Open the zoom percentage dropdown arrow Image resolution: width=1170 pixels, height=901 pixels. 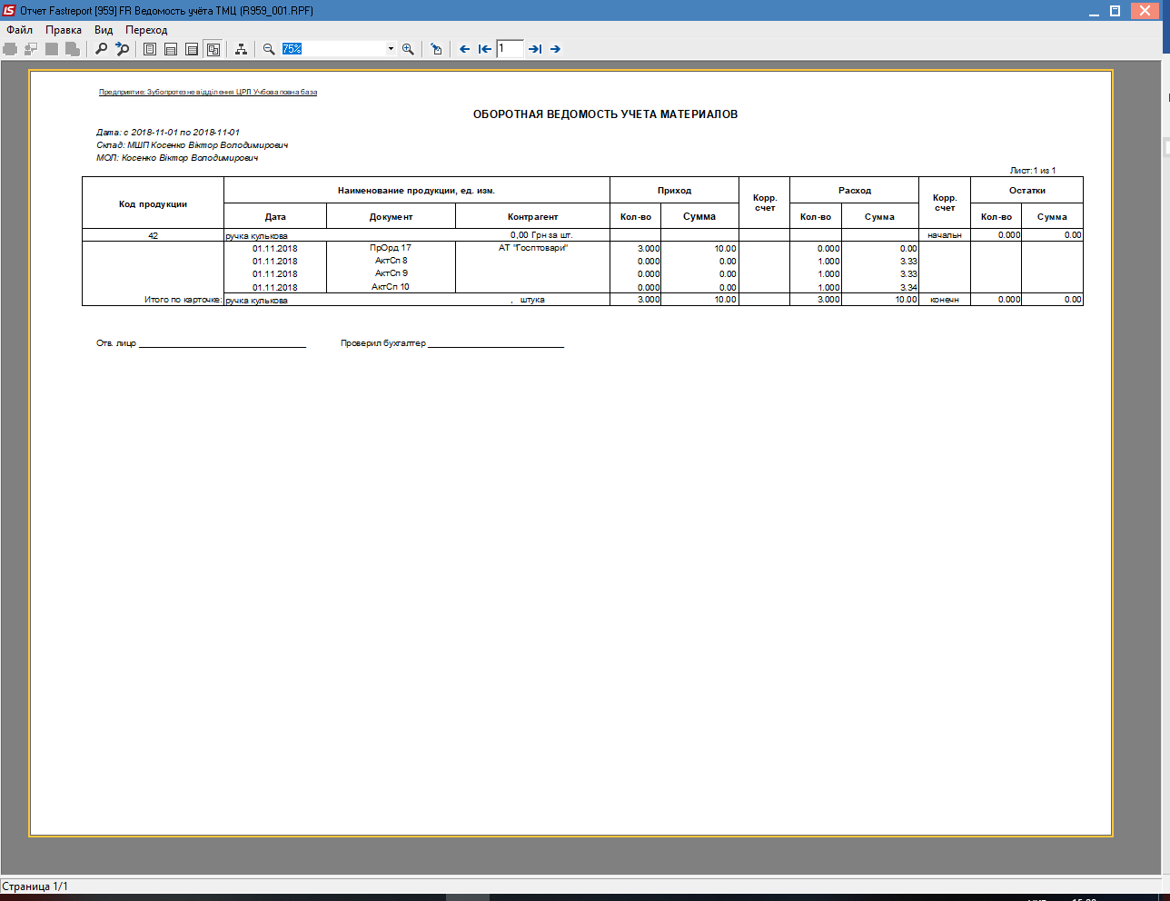click(392, 49)
